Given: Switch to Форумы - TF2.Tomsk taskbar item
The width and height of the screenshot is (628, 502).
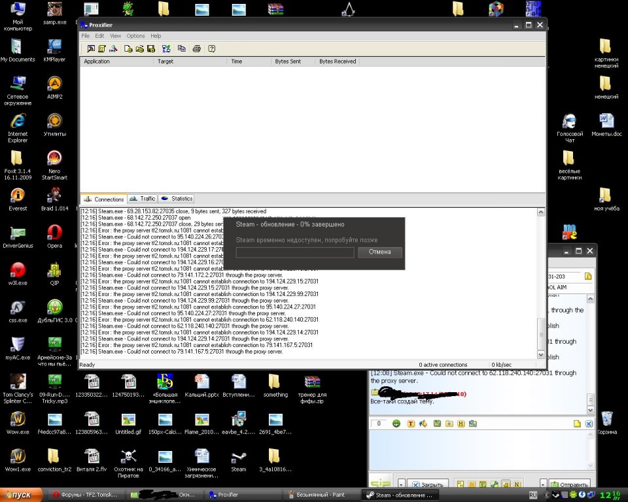Looking at the screenshot, I should (86, 495).
